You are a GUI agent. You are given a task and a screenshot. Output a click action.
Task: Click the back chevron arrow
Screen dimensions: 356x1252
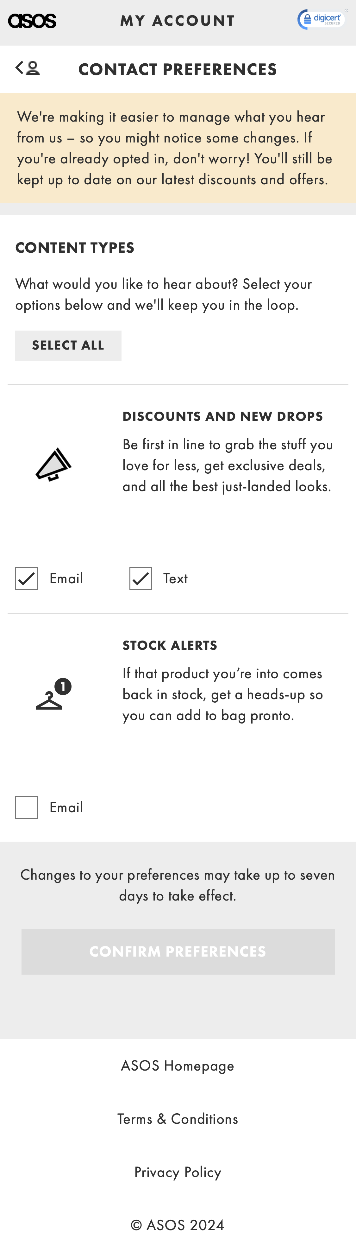[18, 67]
